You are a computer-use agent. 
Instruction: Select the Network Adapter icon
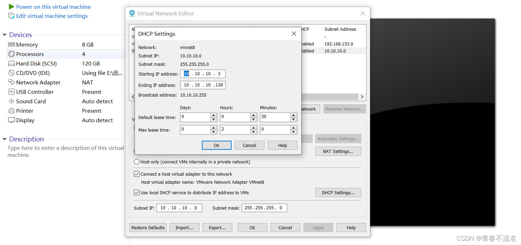coord(12,82)
